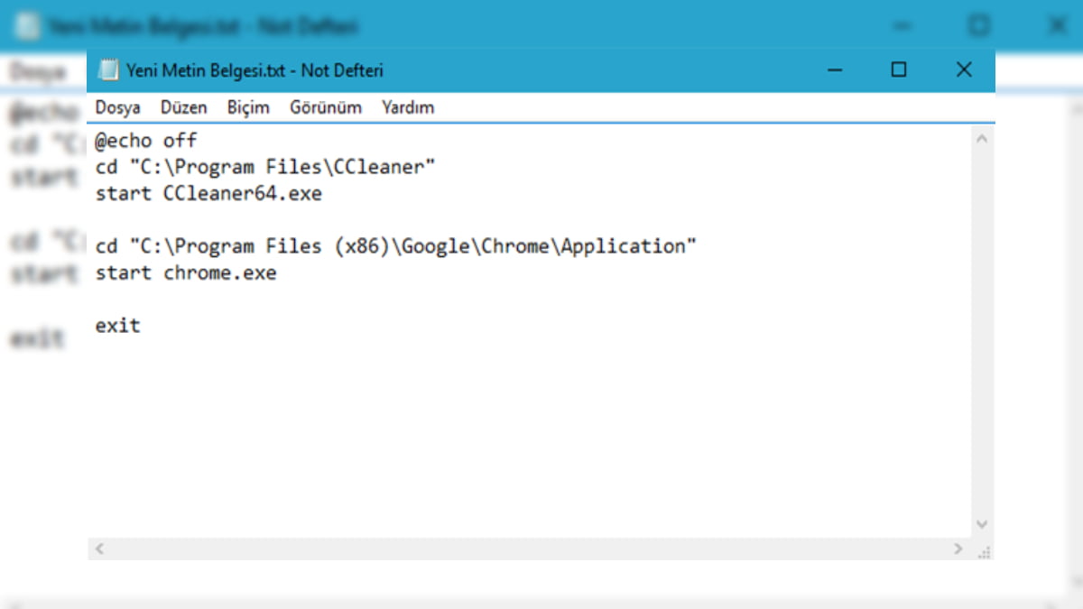Click the horizontal scrollbar left arrow
Viewport: 1083px width, 609px height.
[x=100, y=549]
